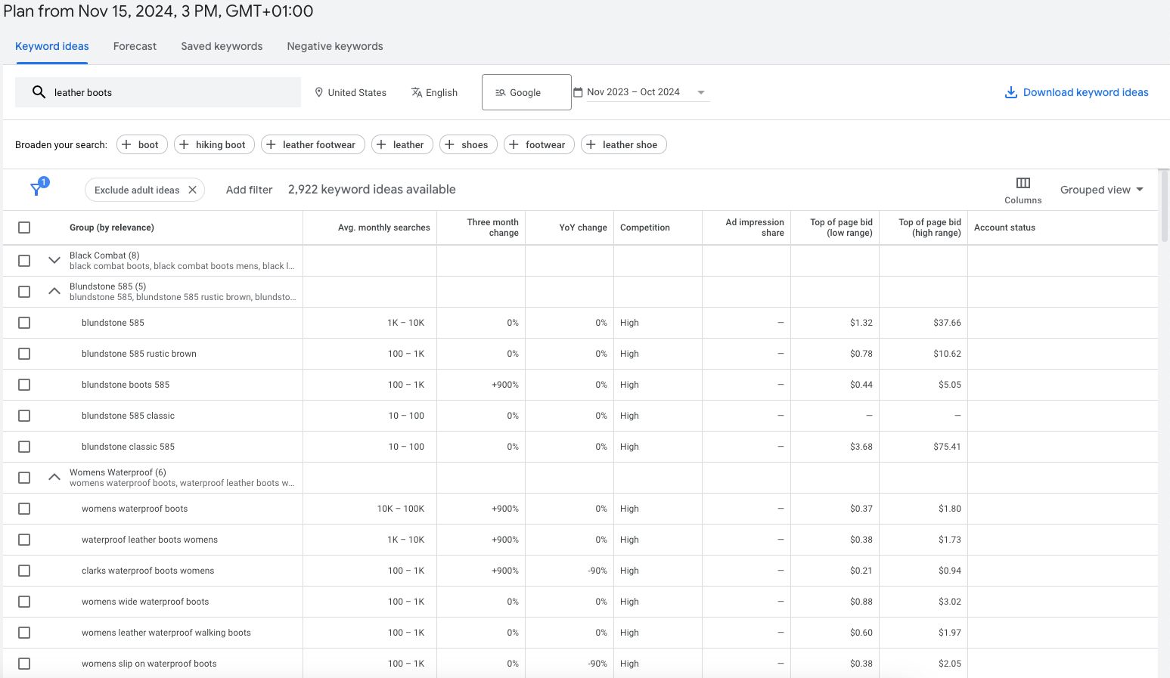Click the United States location pin

319,92
